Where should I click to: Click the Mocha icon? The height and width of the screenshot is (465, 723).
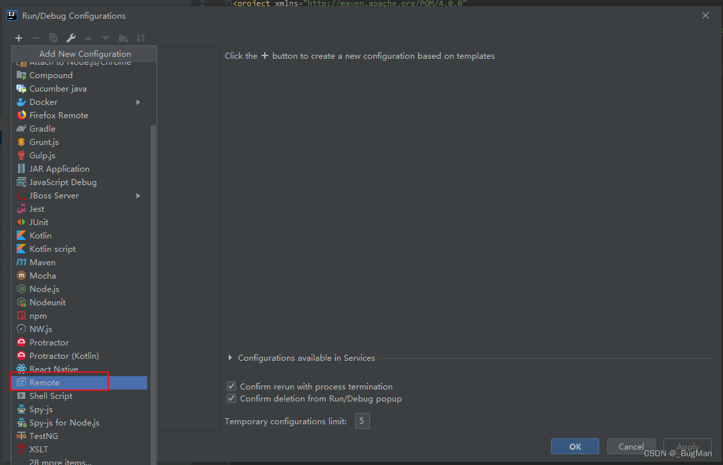[x=21, y=275]
